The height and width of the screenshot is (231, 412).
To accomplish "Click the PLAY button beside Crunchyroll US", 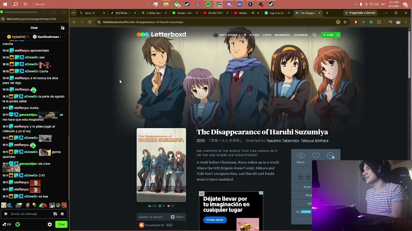I will (x=169, y=225).
